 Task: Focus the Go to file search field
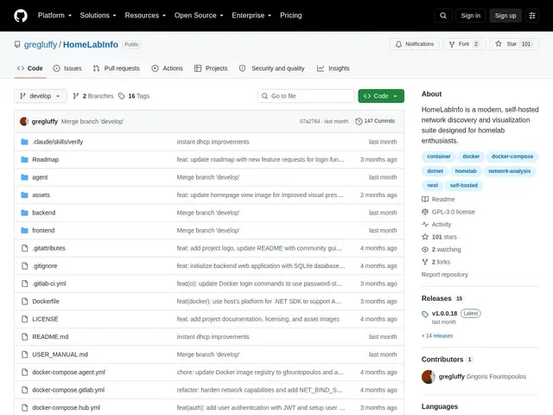[x=306, y=96]
